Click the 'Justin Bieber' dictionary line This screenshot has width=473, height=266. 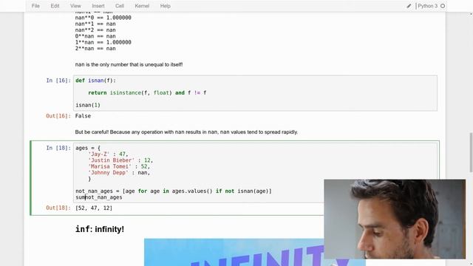point(120,160)
